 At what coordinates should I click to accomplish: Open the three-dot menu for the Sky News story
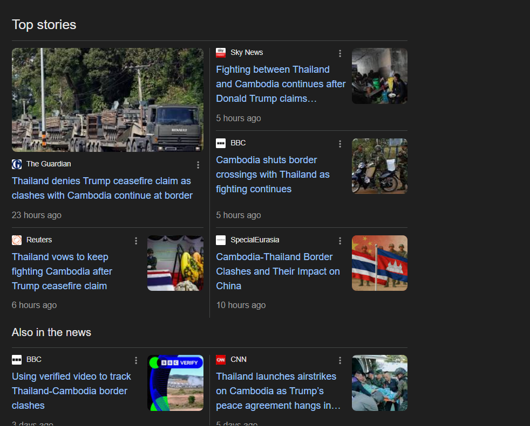tap(340, 53)
